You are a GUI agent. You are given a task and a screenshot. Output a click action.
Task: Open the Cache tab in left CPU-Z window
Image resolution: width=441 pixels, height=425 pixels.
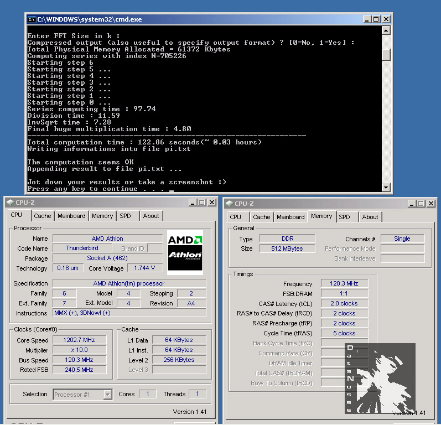(43, 216)
